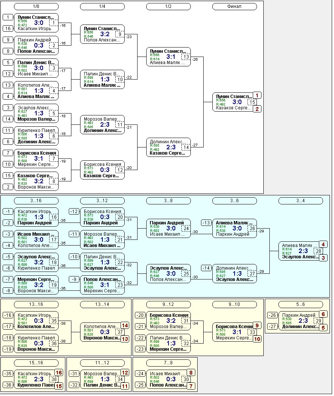
Task: Click red place badge 3 next to Эсаулов
Action: 323,258
